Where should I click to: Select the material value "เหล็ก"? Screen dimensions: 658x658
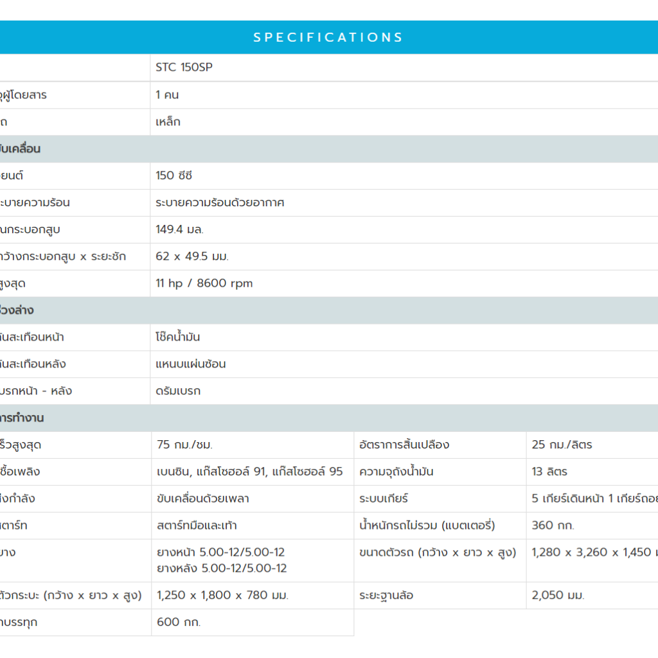(x=168, y=121)
